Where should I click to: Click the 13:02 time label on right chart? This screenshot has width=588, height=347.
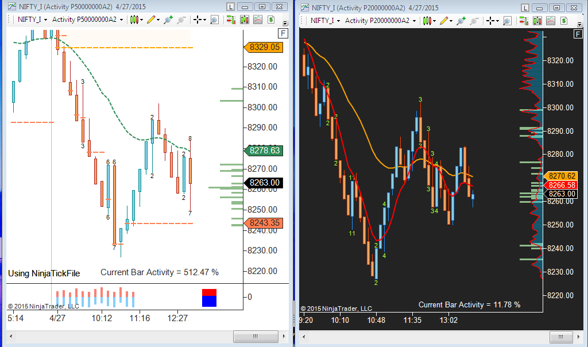click(x=448, y=320)
